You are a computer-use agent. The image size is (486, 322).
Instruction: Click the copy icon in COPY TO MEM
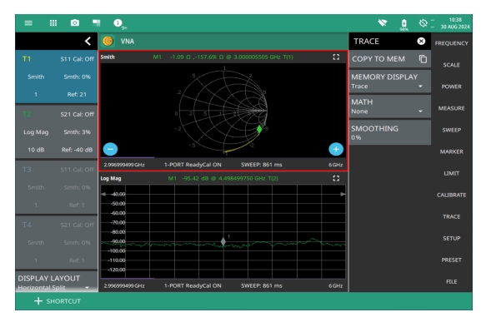tap(423, 59)
